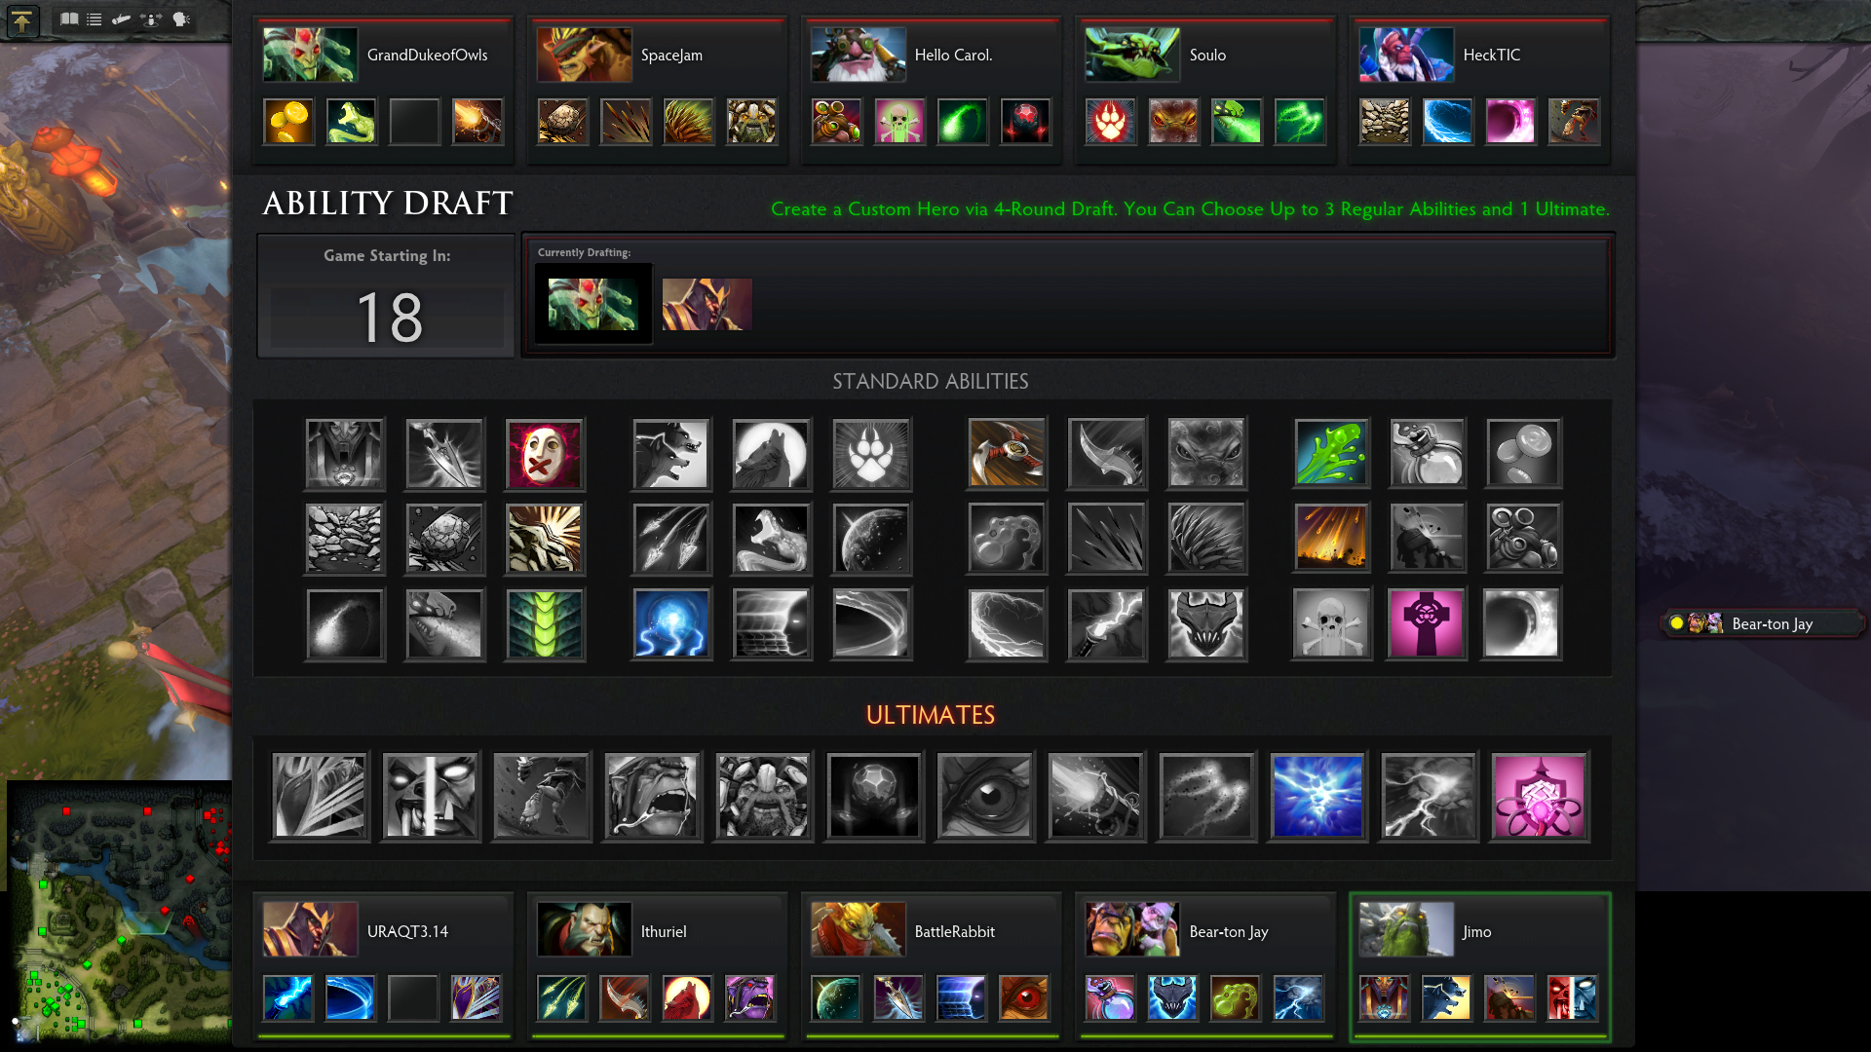The width and height of the screenshot is (1871, 1052).
Task: Select the pink ornate emblem ultimate
Action: pyautogui.click(x=1540, y=796)
